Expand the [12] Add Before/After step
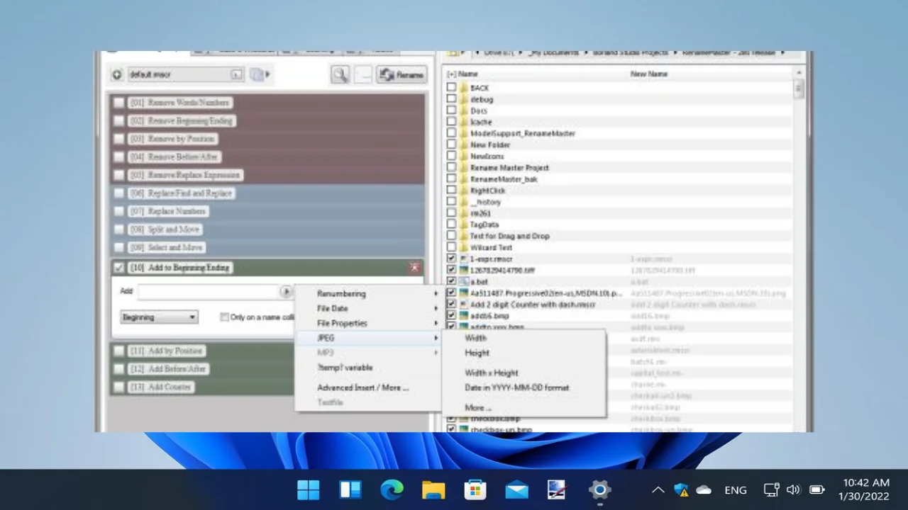 coord(168,369)
